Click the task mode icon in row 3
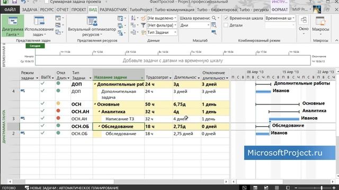The width and height of the screenshot is (339, 190). pyautogui.click(x=23, y=118)
